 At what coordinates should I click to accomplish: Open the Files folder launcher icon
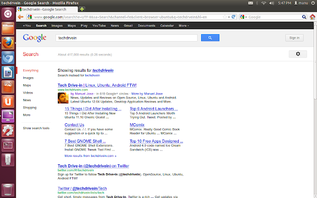click(x=8, y=29)
